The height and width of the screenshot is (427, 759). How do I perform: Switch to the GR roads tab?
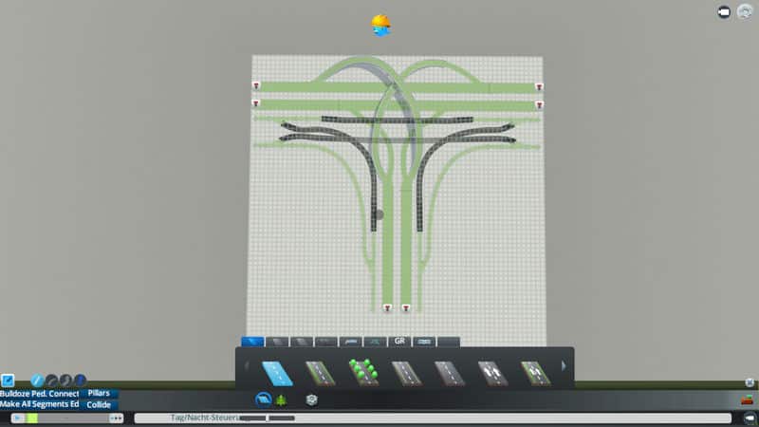coord(399,341)
